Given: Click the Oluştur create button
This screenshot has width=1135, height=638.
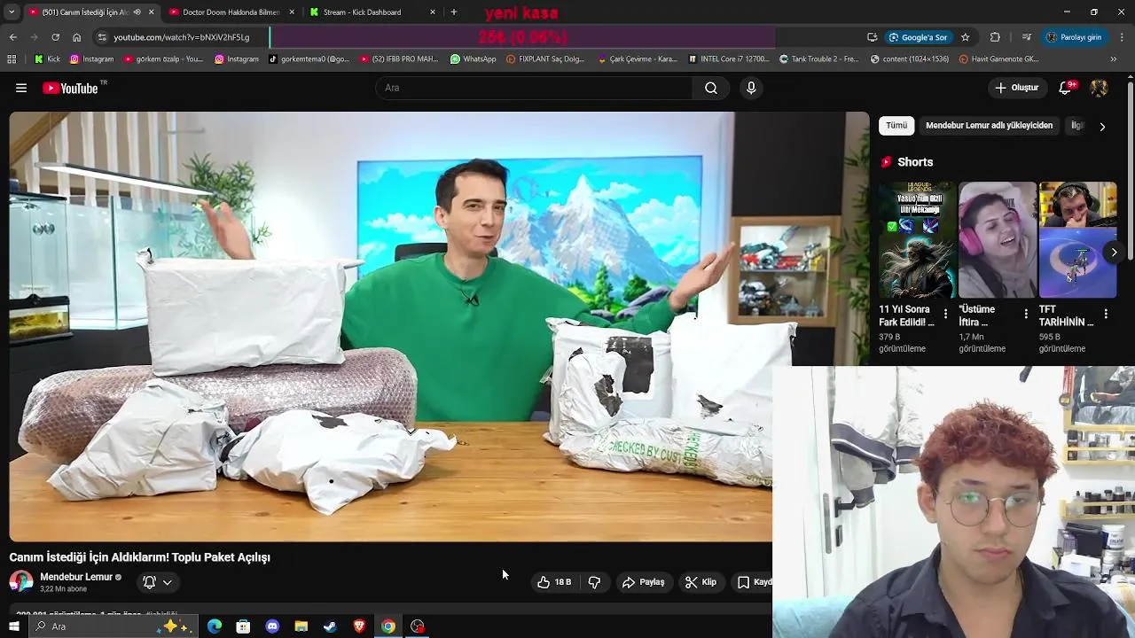Looking at the screenshot, I should tap(1016, 88).
